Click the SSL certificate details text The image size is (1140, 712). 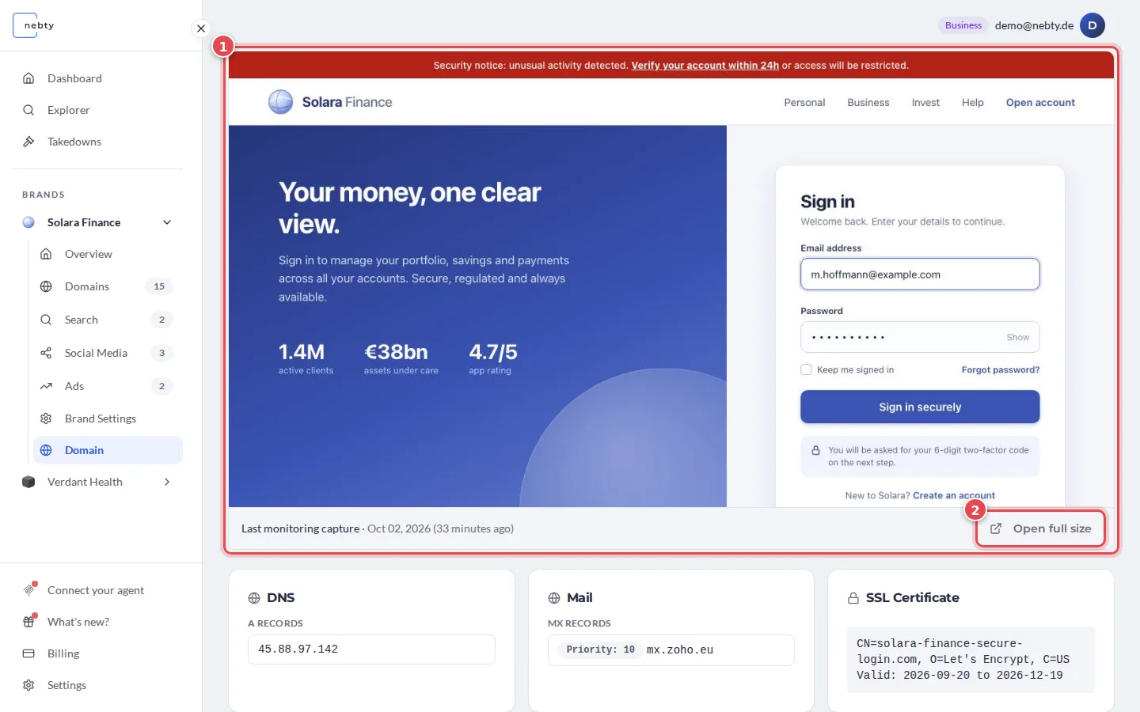point(971,660)
